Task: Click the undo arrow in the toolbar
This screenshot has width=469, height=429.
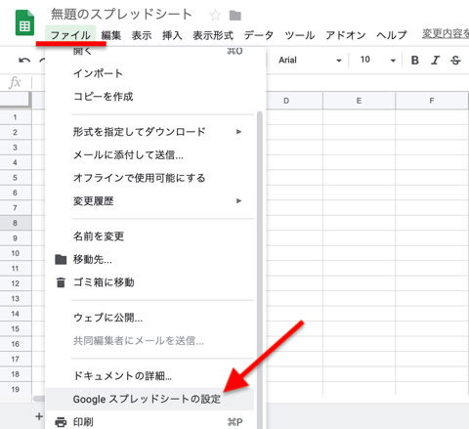Action: [x=24, y=61]
